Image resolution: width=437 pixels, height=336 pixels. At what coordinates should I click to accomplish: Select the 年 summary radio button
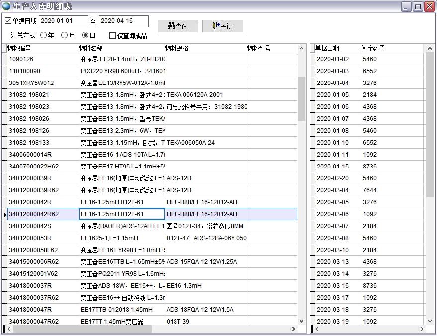point(44,35)
